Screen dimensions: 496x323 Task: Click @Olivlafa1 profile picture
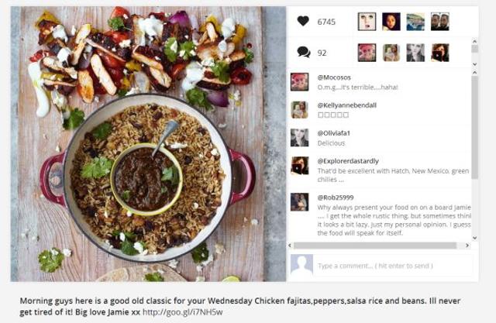pyautogui.click(x=299, y=137)
